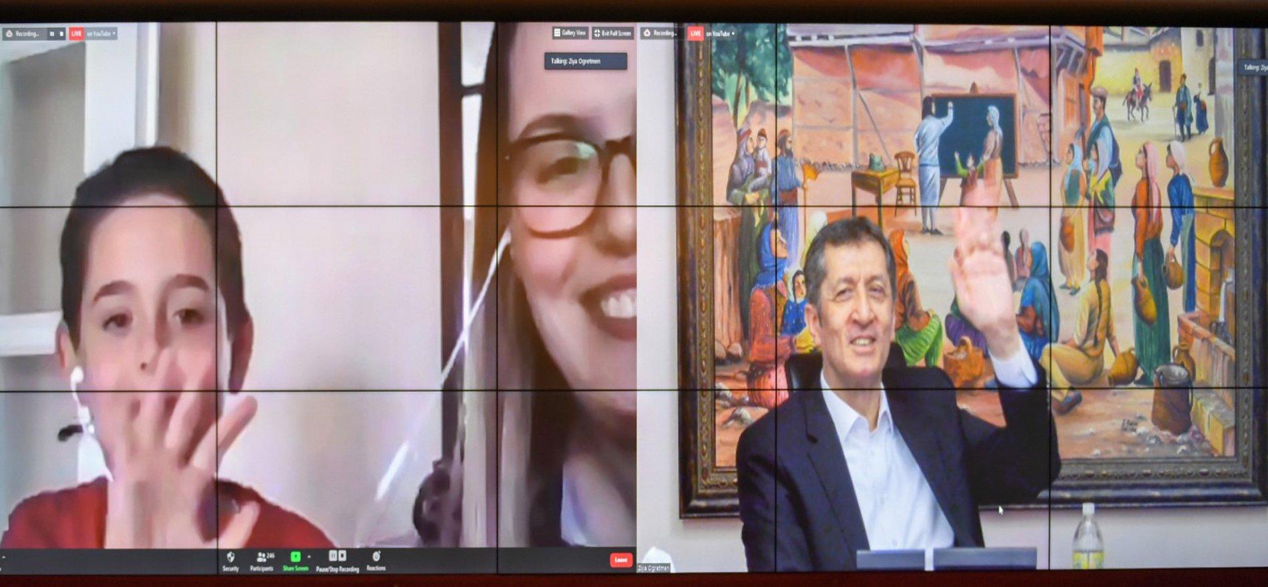Open the Security shield menu
Viewport: 1268px width, 587px height.
coord(230,561)
